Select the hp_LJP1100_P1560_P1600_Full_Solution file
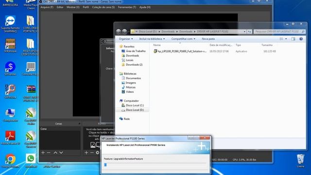The width and height of the screenshot is (311, 175). [x=180, y=51]
